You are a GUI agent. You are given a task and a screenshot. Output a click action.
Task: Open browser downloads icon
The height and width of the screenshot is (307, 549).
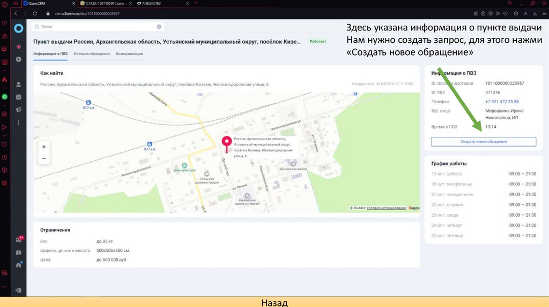535,13
